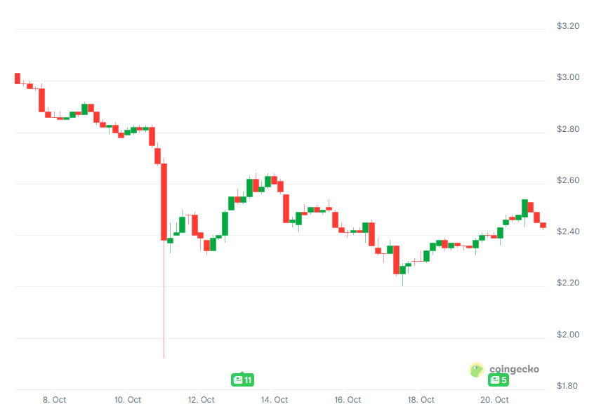Screen dimensions: 594x416
Task: Open the news marker labeled 5
Action: [499, 380]
